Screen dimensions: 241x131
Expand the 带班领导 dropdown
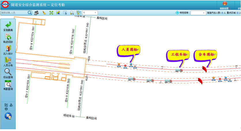click(x=198, y=13)
